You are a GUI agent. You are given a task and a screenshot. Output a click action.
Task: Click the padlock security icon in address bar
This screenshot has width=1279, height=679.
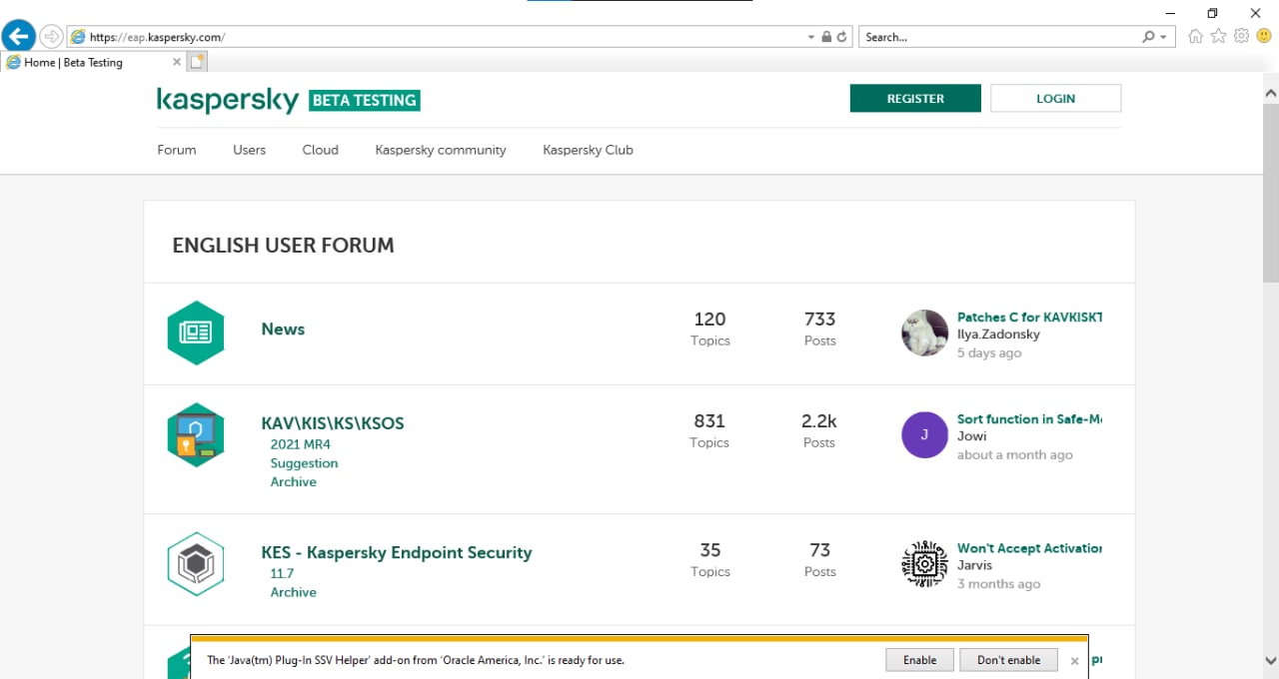826,37
